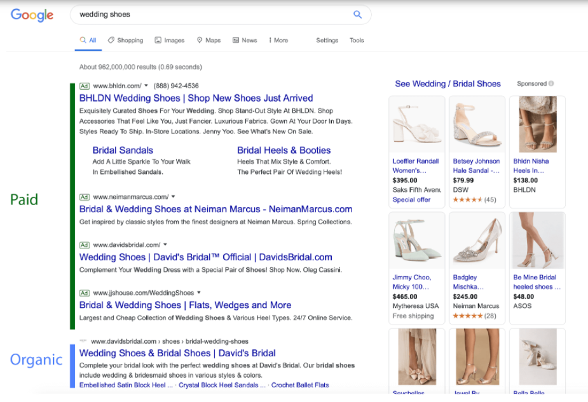Click Jimmy Choo Micky shoe thumbnail
This screenshot has width=588, height=402.
(x=417, y=241)
